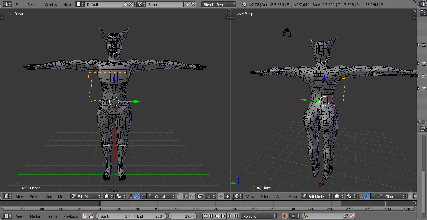This screenshot has height=220, width=427.
Task: Toggle automatic keyframe record button
Action: coord(285,216)
